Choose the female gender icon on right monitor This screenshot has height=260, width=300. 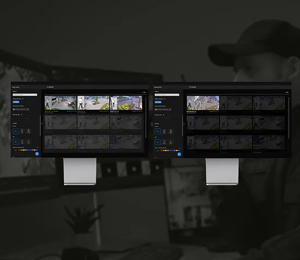click(171, 131)
